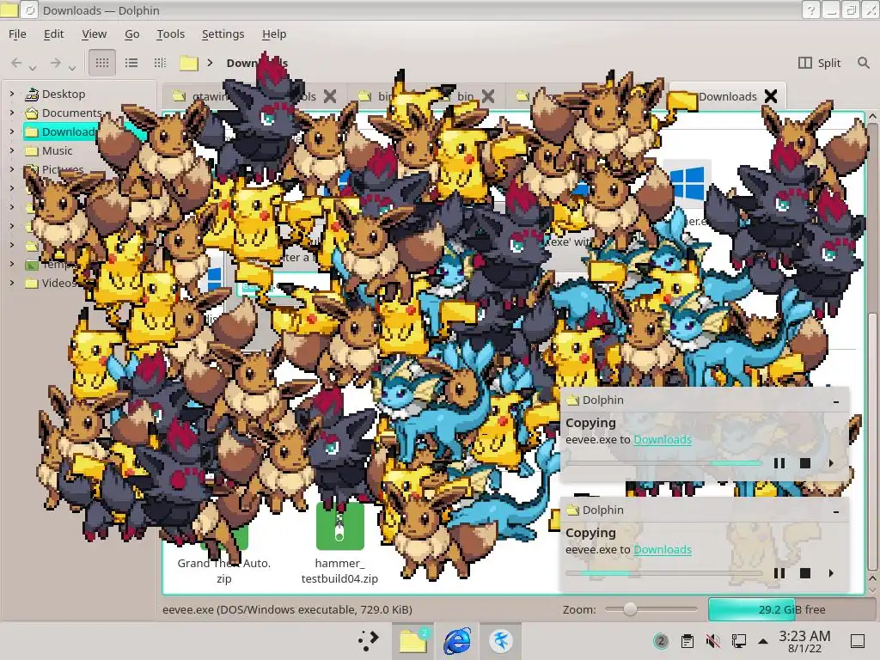Open the notifications counter tray icon
Viewport: 880px width, 660px height.
pyautogui.click(x=661, y=640)
